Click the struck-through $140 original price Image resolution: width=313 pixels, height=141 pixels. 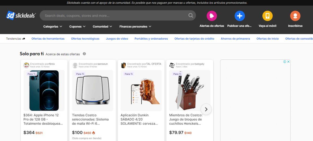coord(188,133)
